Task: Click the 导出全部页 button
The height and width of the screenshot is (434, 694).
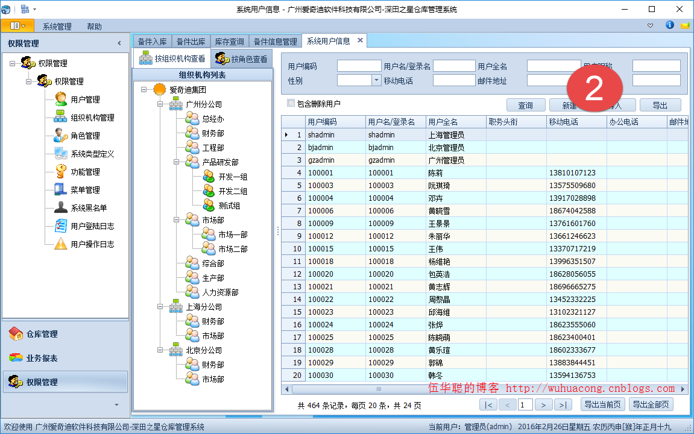Action: [x=651, y=404]
